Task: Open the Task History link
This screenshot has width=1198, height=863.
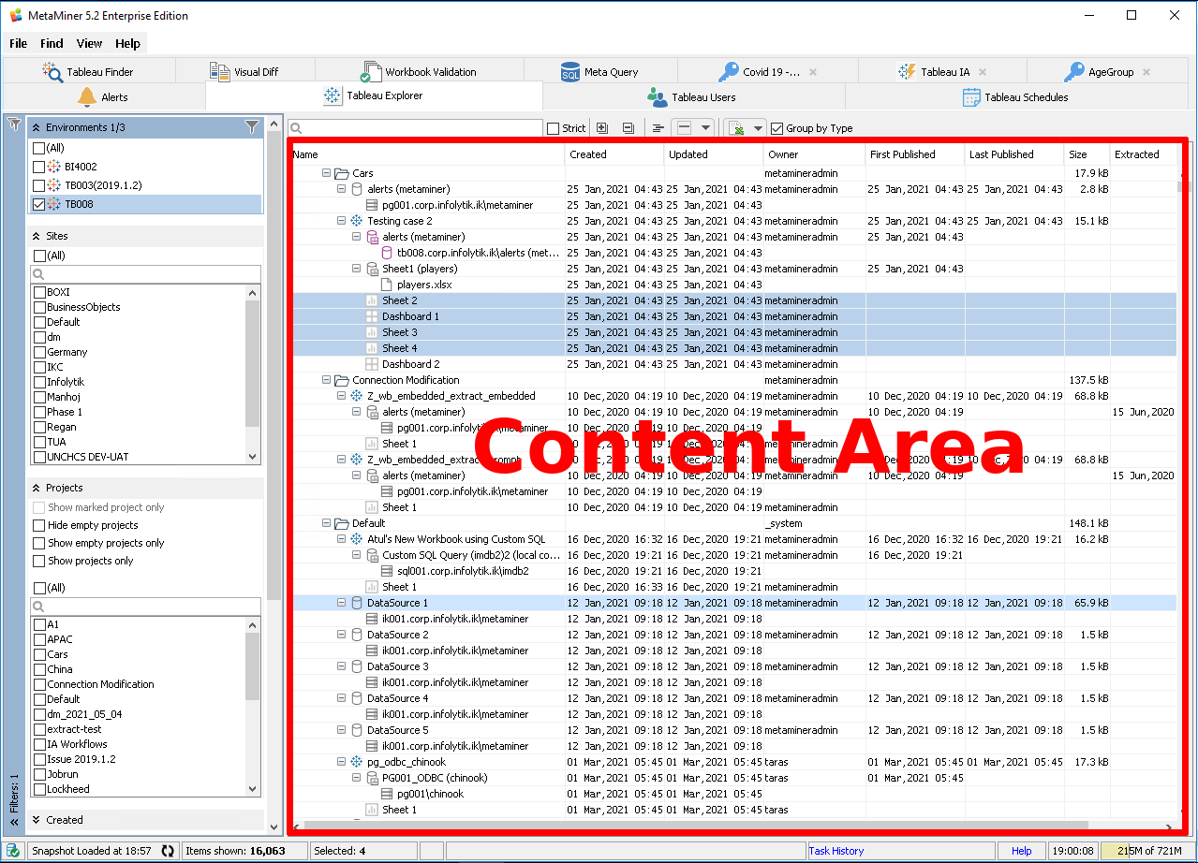Action: (836, 851)
